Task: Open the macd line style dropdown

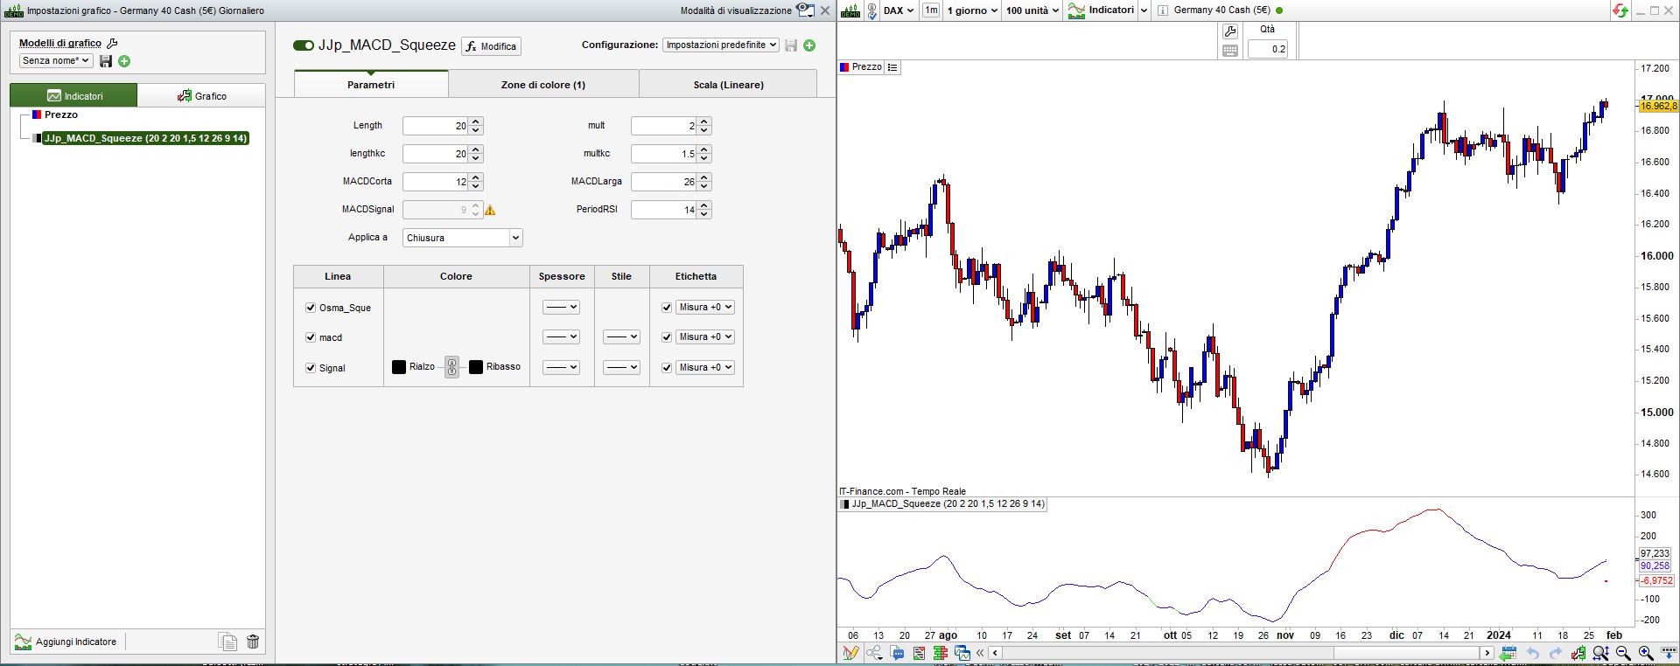Action: [621, 337]
